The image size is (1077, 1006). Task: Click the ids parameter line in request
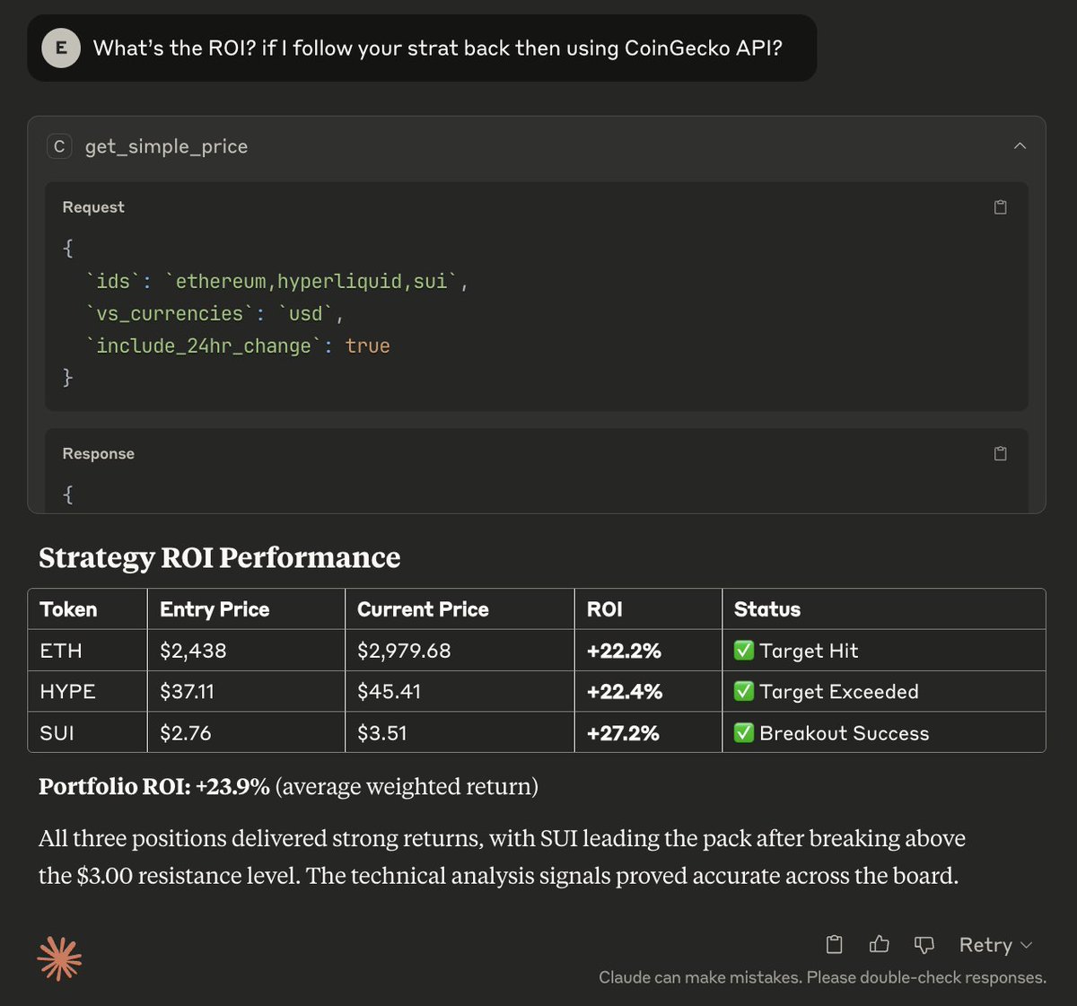pos(277,282)
